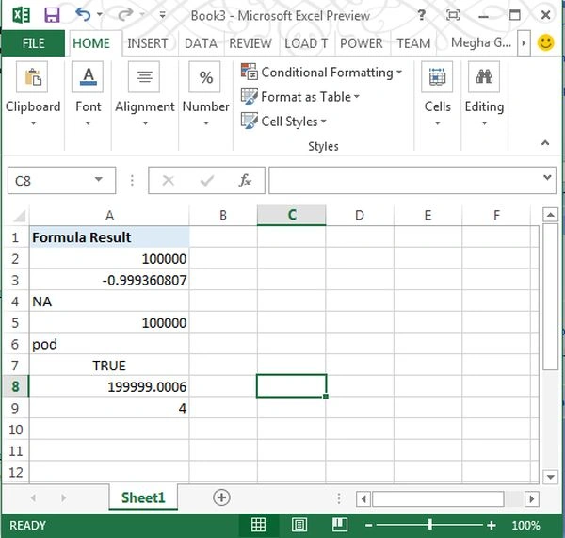Open Insert Function fx dialog

[x=245, y=180]
